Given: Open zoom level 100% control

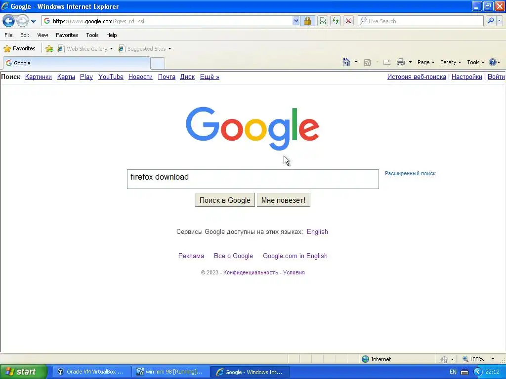Looking at the screenshot, I should tap(478, 359).
